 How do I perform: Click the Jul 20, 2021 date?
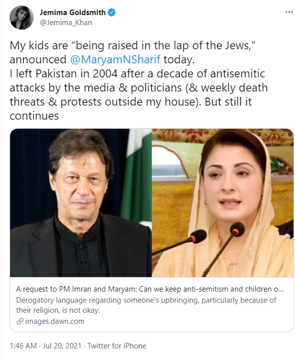[x=62, y=346]
